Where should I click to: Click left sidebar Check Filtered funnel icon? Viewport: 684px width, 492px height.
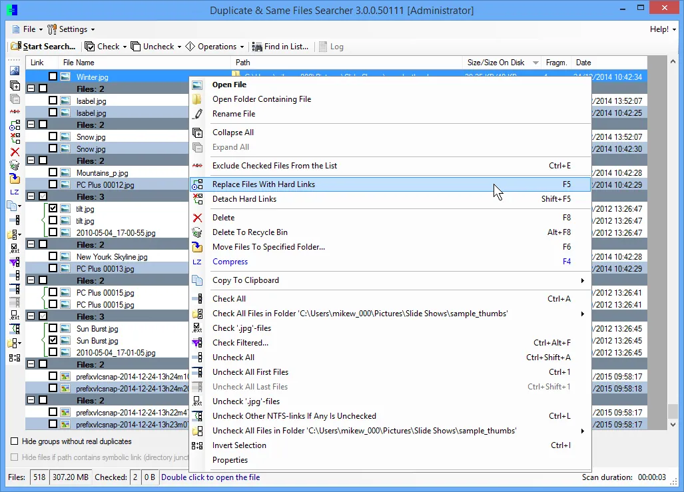tap(15, 262)
